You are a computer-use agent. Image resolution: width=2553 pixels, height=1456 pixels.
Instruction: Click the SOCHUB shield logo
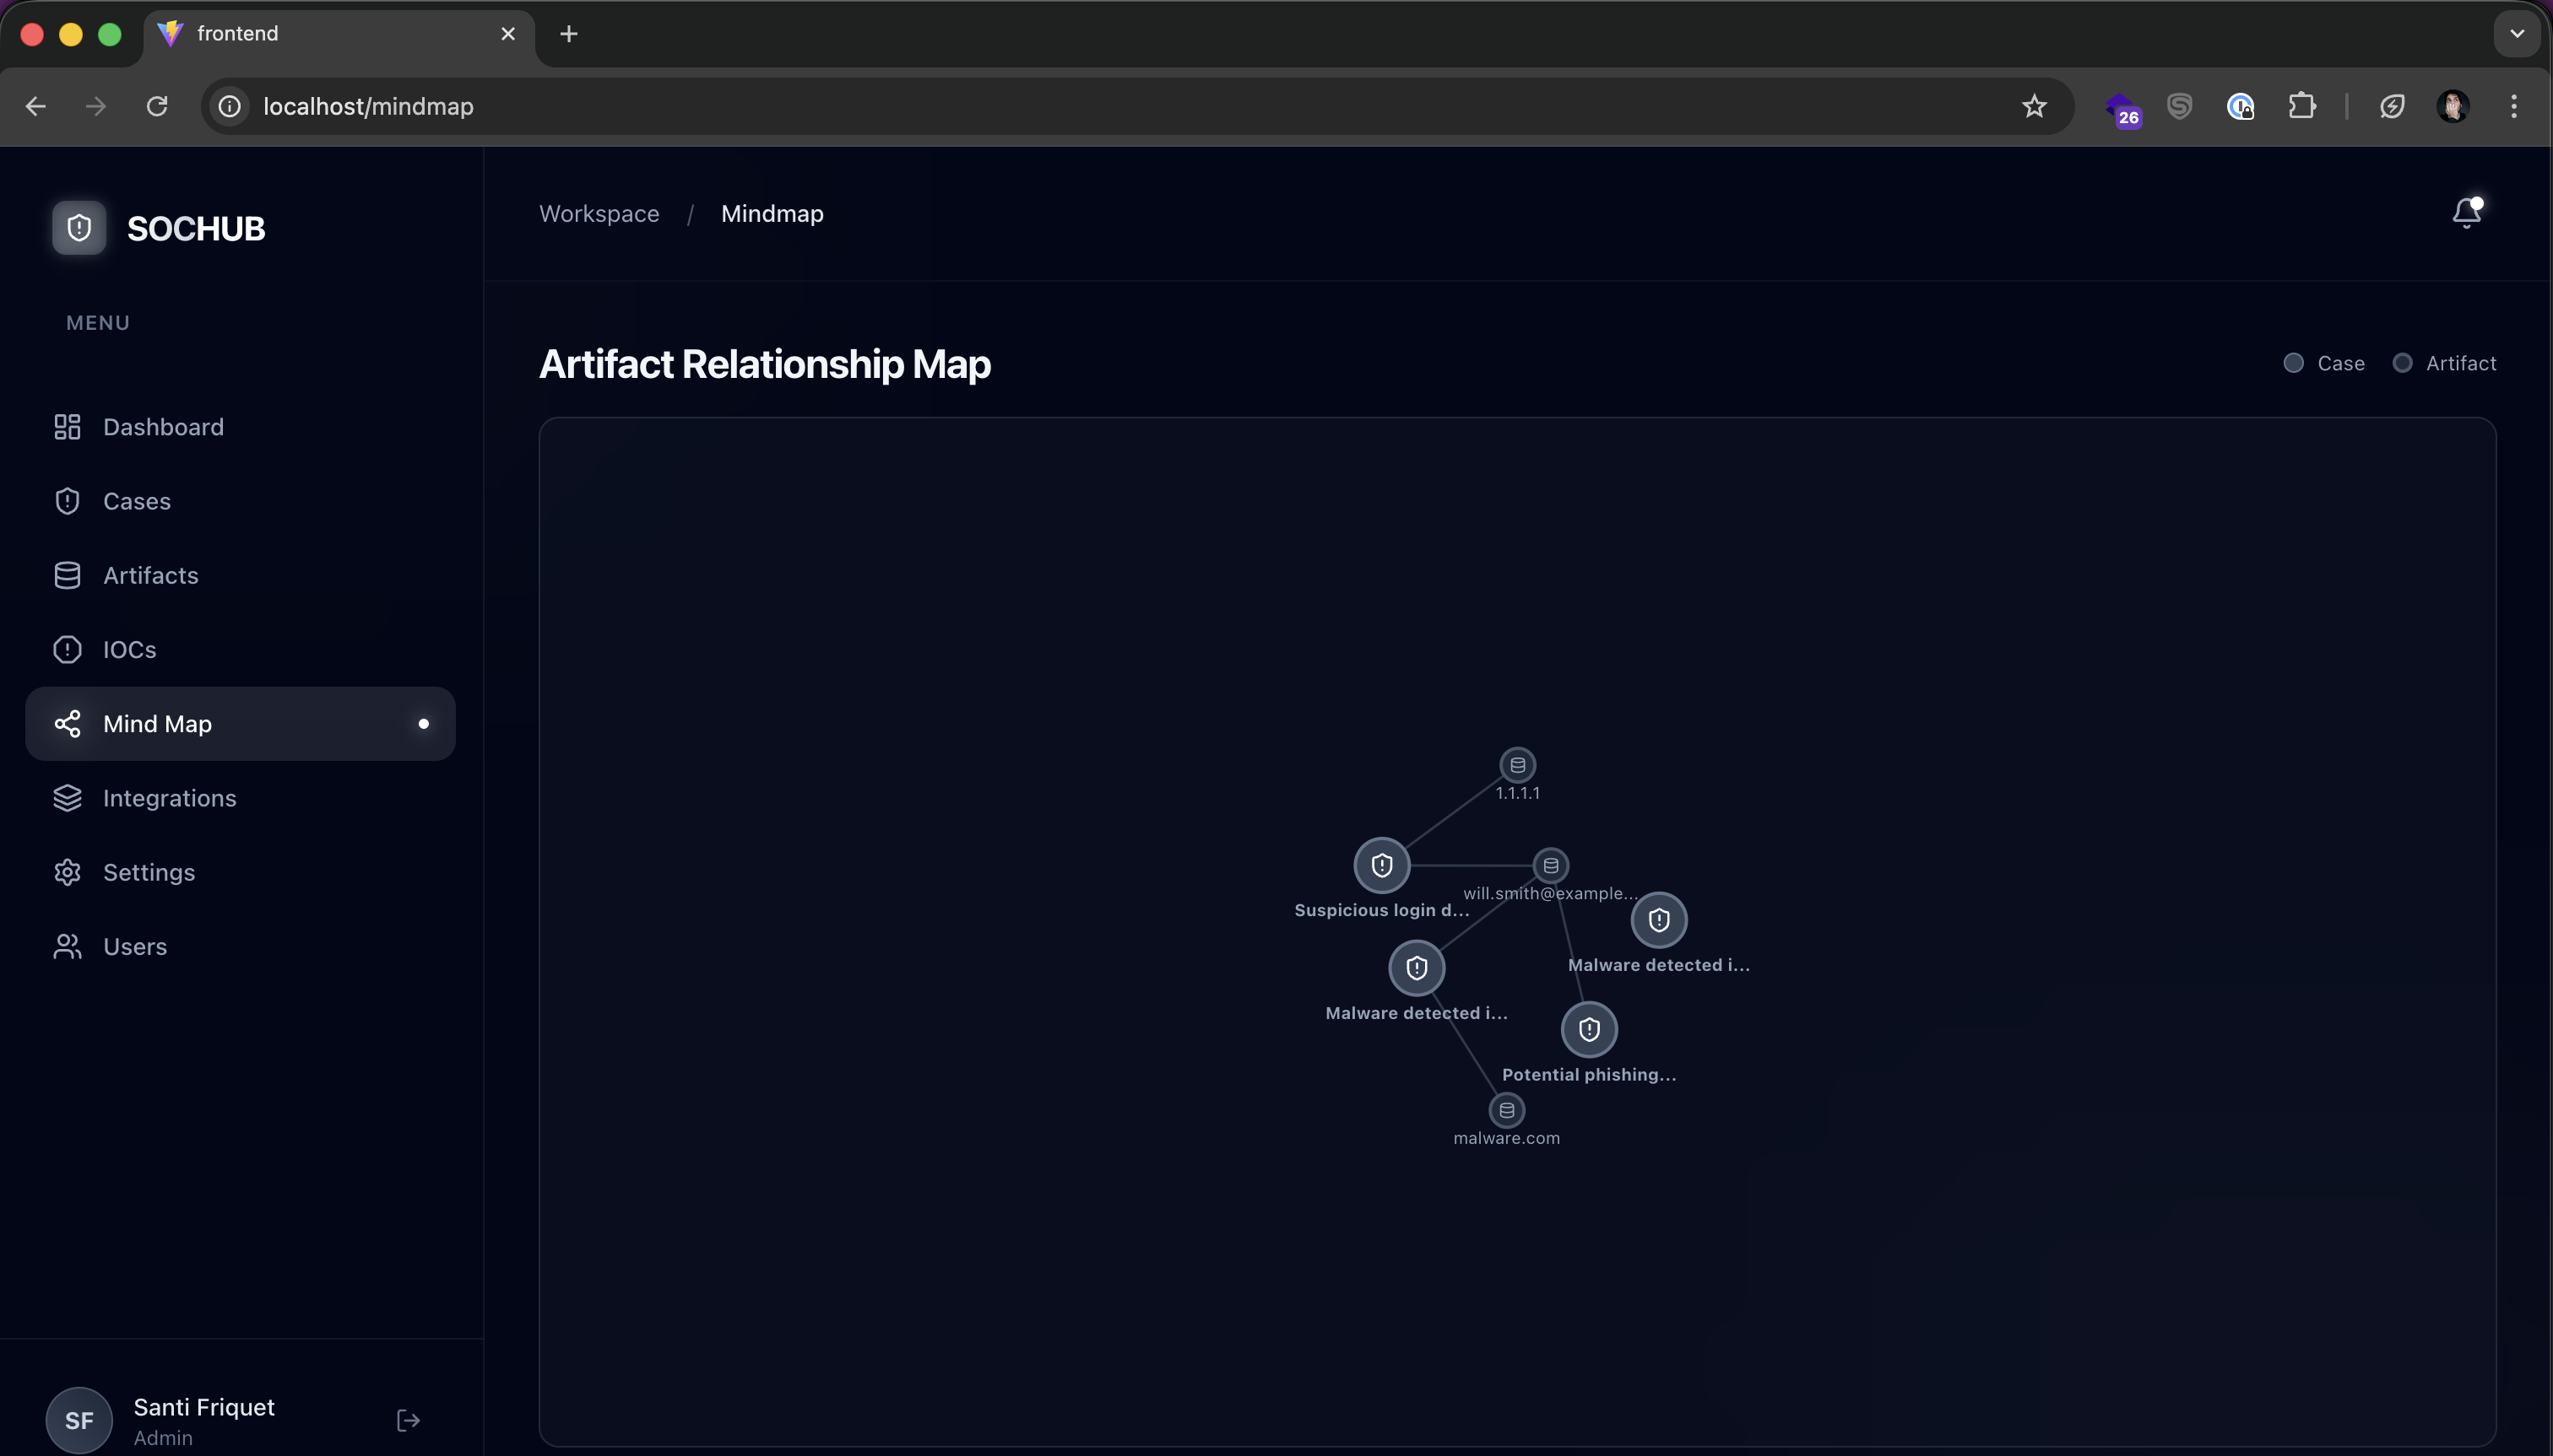[x=79, y=227]
